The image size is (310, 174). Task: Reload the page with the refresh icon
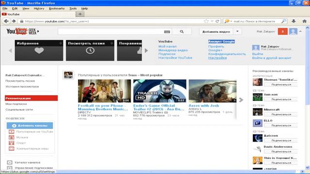[217, 21]
